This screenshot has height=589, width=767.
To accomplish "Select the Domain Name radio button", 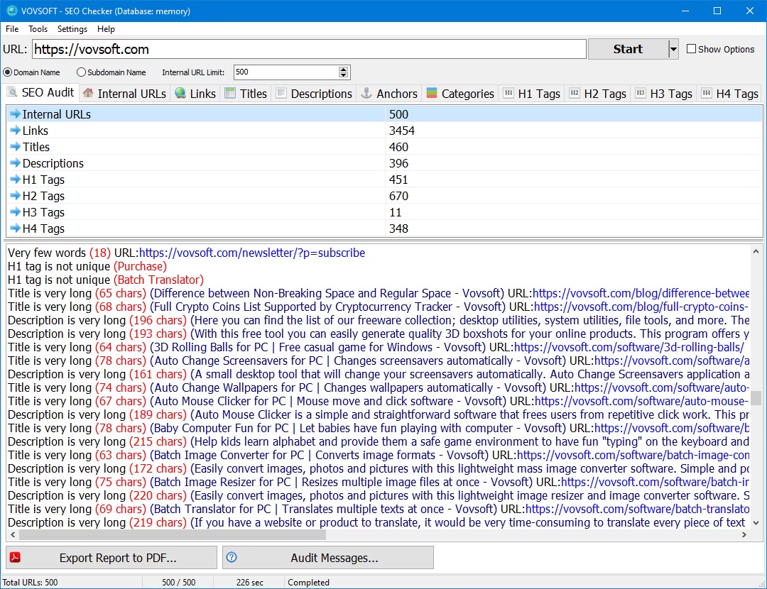I will (8, 72).
